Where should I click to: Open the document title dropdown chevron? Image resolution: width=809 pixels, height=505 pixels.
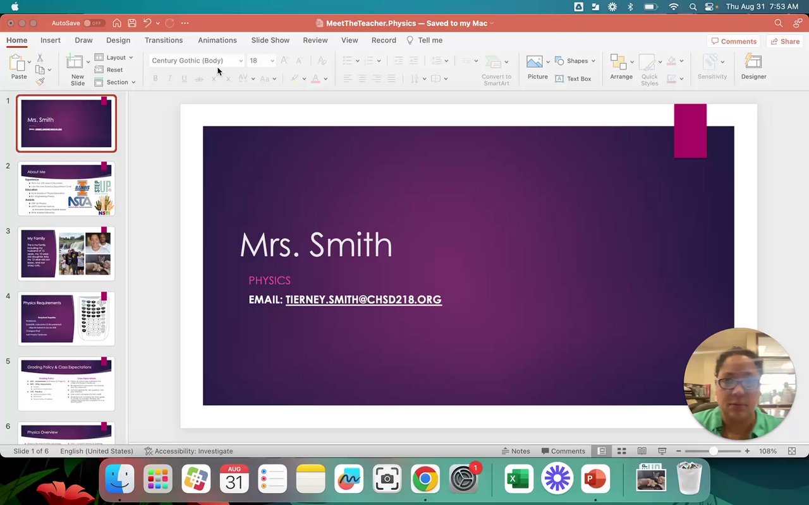pos(492,23)
